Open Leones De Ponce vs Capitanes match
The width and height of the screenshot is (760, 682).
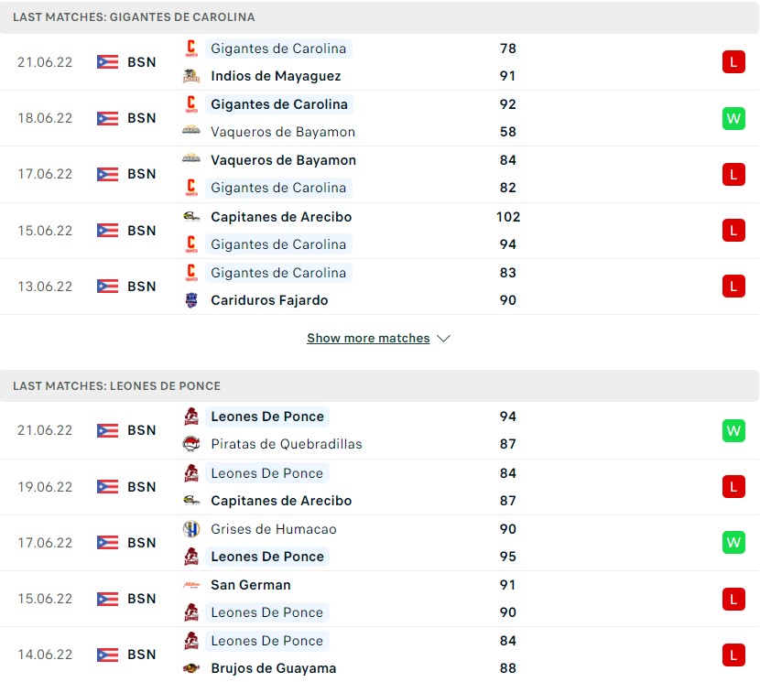pyautogui.click(x=366, y=487)
